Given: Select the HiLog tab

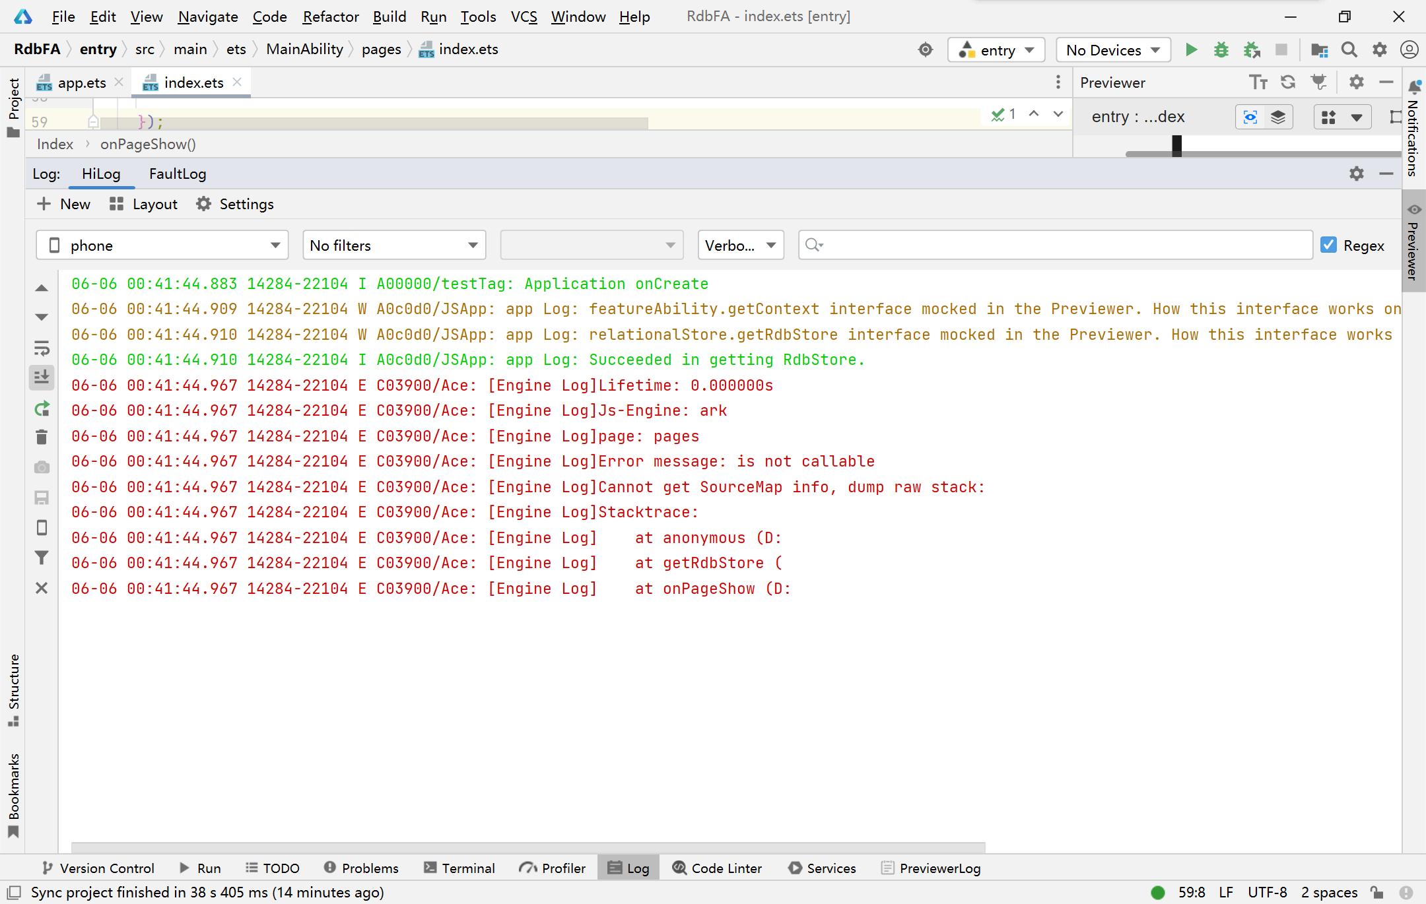Looking at the screenshot, I should pos(101,174).
